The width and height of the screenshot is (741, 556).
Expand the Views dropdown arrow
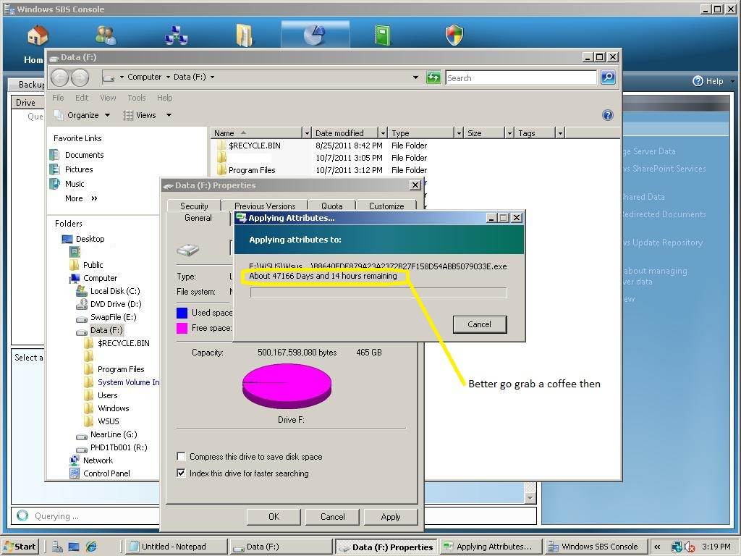pos(169,115)
